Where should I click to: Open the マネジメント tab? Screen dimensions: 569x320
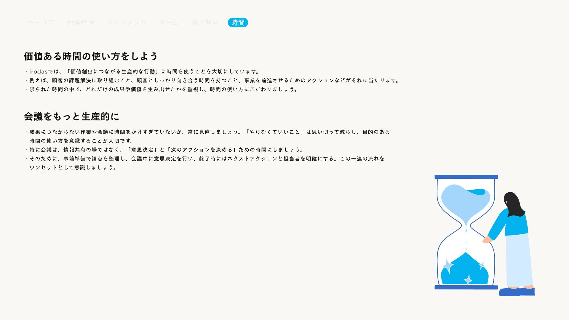point(127,23)
